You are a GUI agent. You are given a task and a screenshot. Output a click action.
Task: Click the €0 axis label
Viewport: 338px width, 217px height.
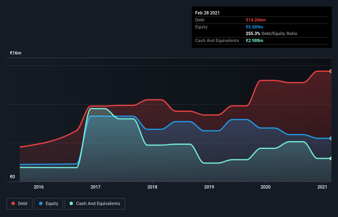(x=12, y=177)
